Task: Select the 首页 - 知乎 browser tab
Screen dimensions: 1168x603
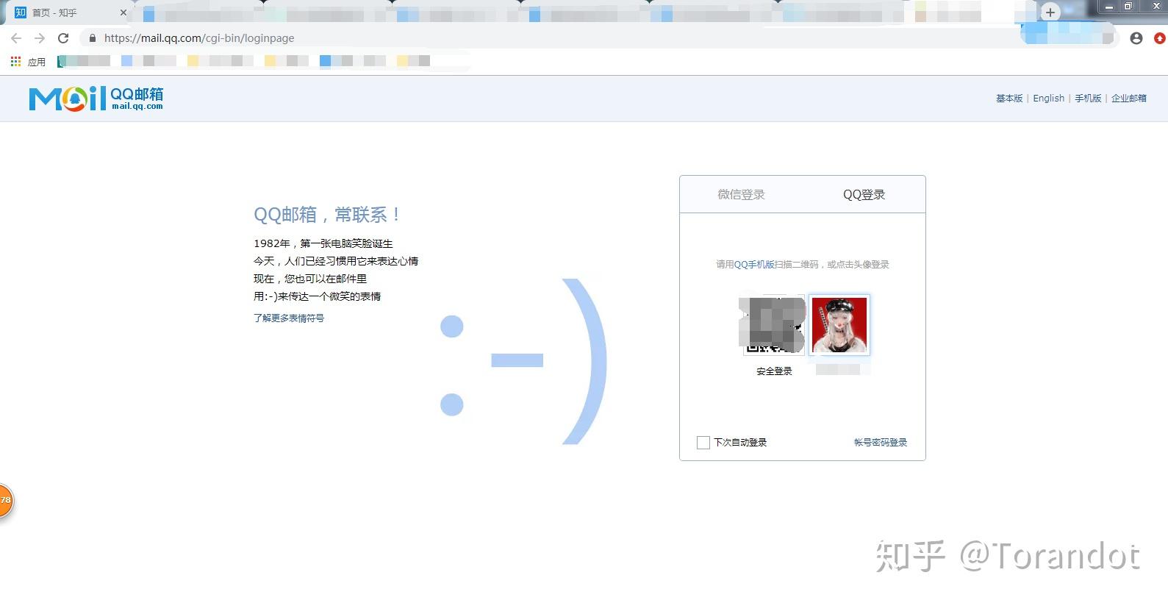Action: click(70, 13)
